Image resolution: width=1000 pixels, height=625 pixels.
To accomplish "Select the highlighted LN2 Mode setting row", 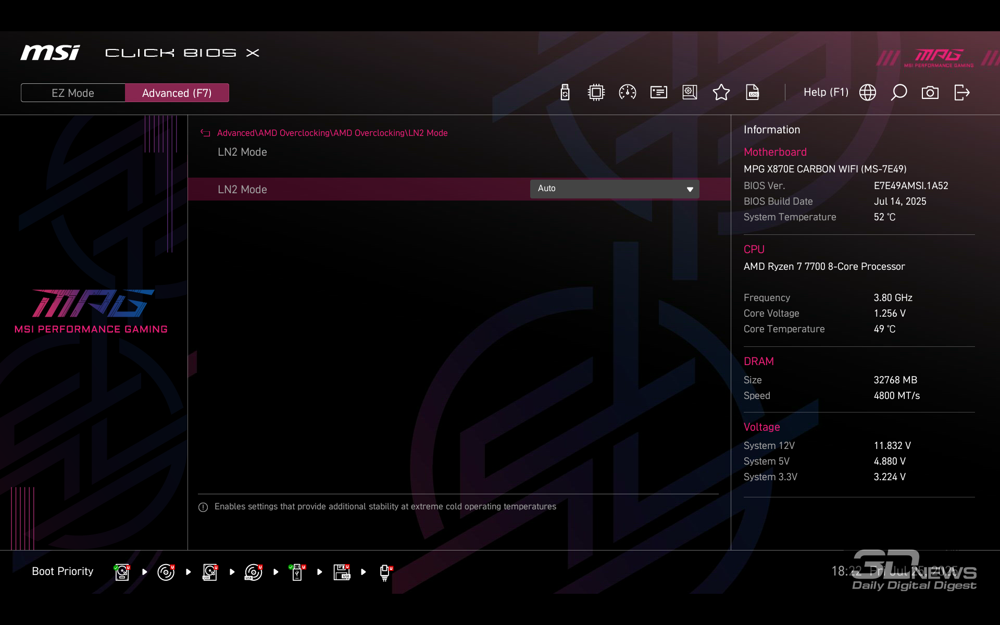I will pos(459,189).
